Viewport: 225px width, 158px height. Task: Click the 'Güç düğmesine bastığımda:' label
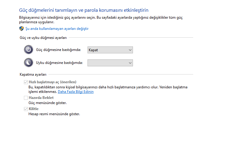coord(58,50)
